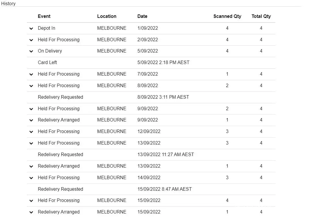Screen dimensions: 310x223
Task: Expand Held For Processing row dated 8/09/2022
Action: (x=31, y=86)
